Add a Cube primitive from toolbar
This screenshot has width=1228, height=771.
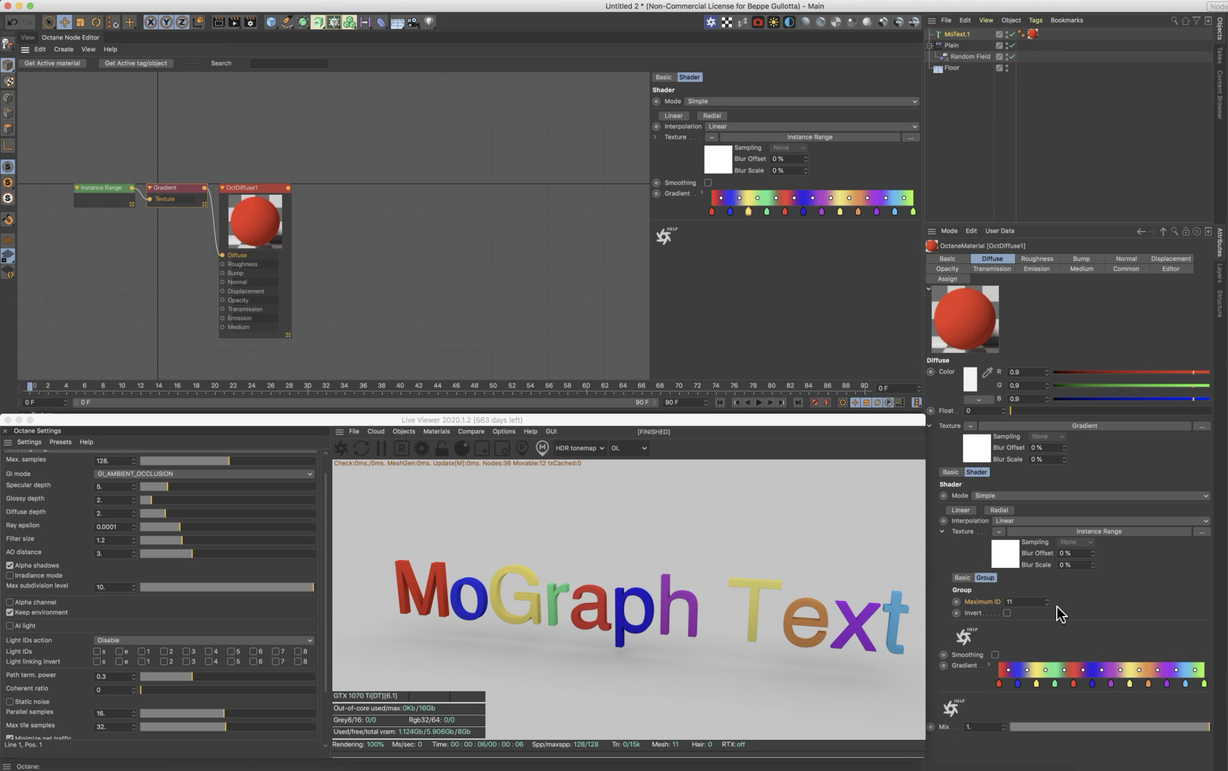[x=271, y=22]
